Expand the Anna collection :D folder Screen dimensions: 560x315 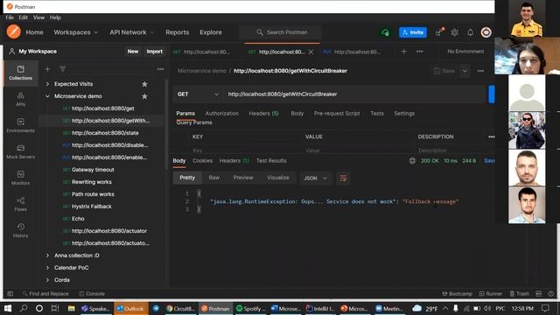tap(47, 255)
